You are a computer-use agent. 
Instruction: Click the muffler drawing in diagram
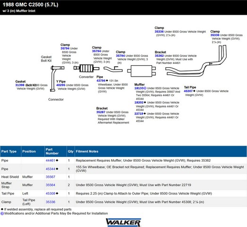click(142, 71)
